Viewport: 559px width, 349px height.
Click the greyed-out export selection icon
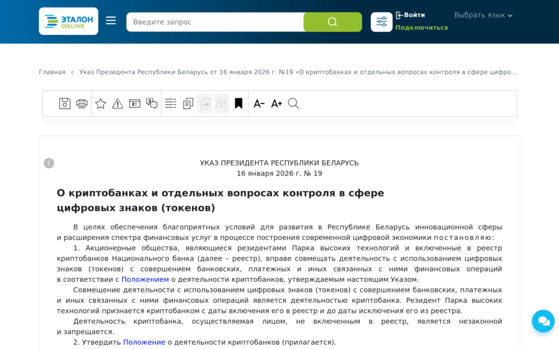[205, 104]
